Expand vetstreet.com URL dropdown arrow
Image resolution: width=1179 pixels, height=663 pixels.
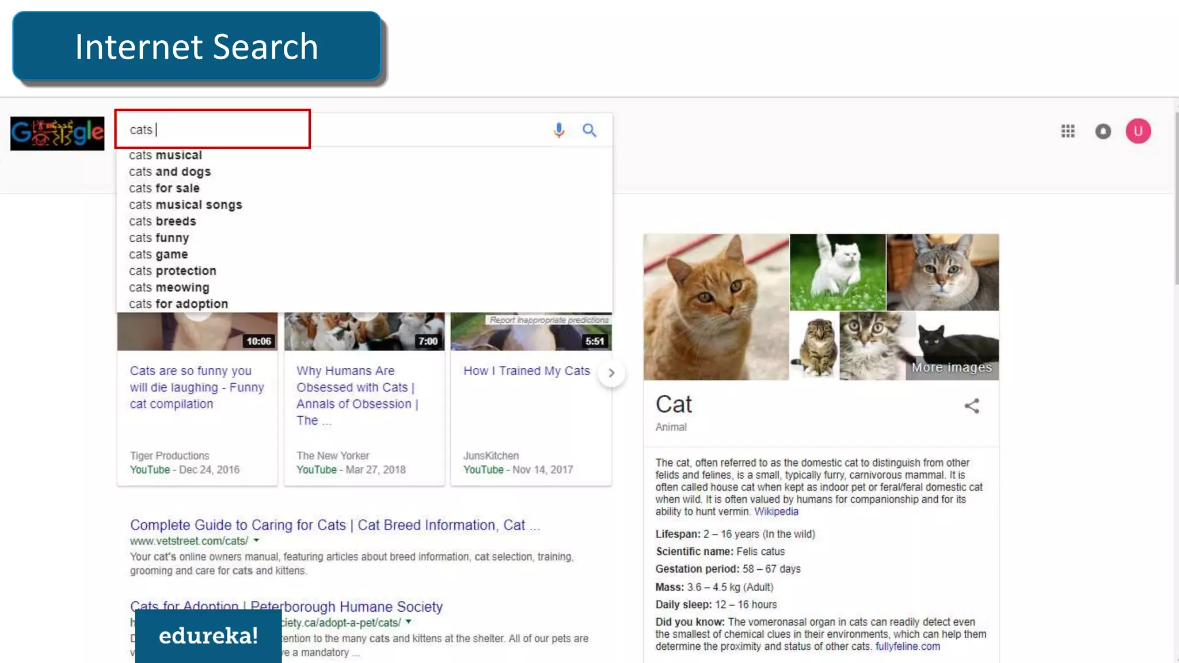[x=256, y=541]
